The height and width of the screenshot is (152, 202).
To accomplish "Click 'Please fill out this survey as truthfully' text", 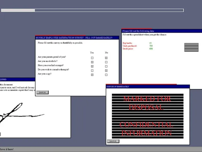I will point(60,43).
